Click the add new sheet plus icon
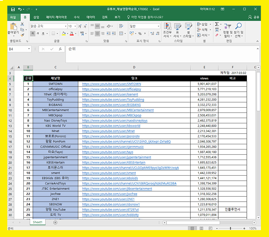Viewport: 269px width, 237px height. [x=55, y=222]
